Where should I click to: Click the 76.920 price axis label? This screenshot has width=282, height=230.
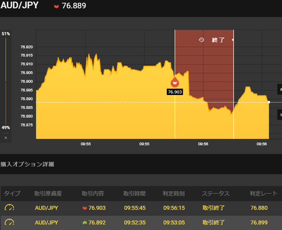pos(26,47)
